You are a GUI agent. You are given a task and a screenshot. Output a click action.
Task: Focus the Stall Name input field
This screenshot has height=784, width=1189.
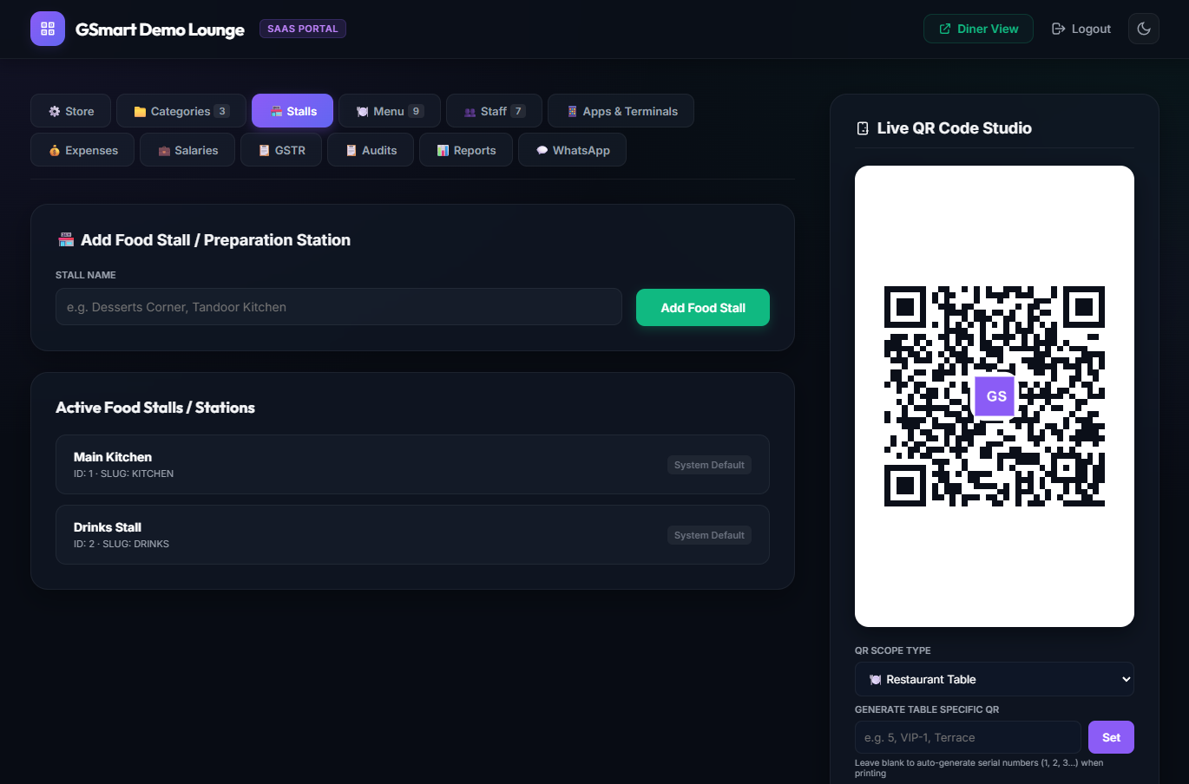pos(338,307)
